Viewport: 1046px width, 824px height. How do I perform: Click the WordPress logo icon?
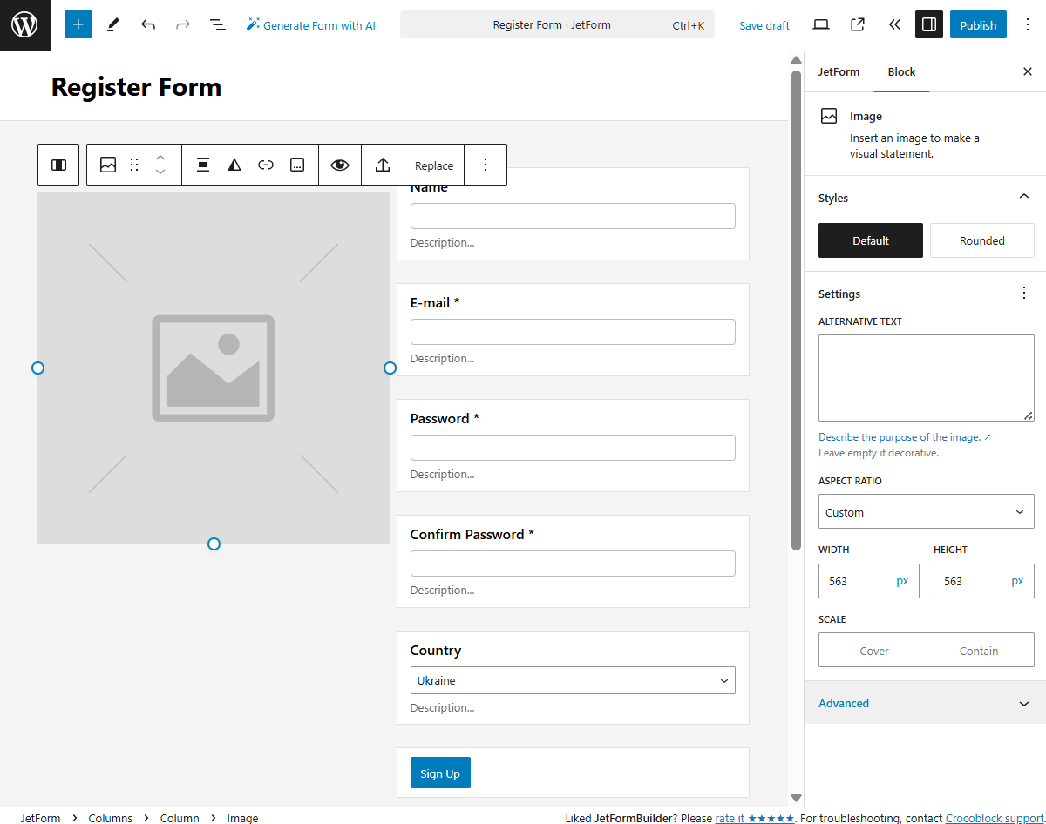24,24
